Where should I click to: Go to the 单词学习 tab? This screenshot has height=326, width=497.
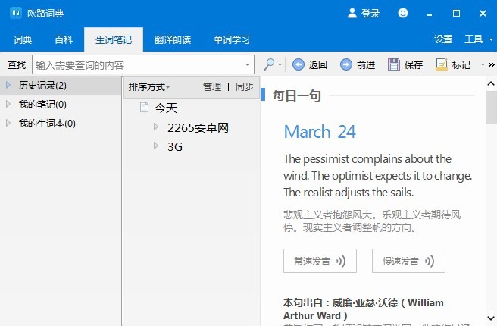click(x=231, y=40)
